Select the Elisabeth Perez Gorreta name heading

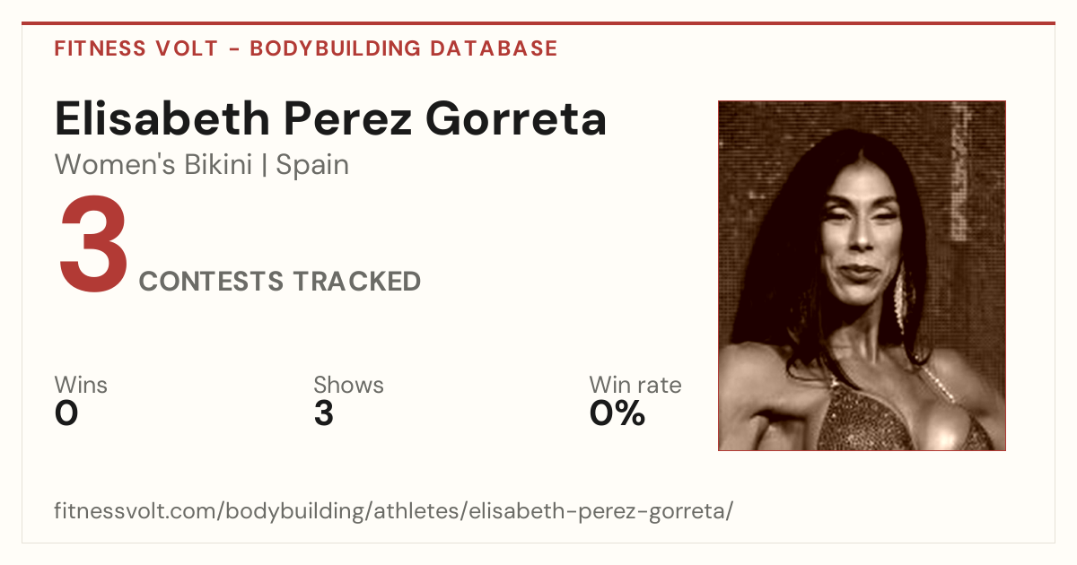pos(330,119)
